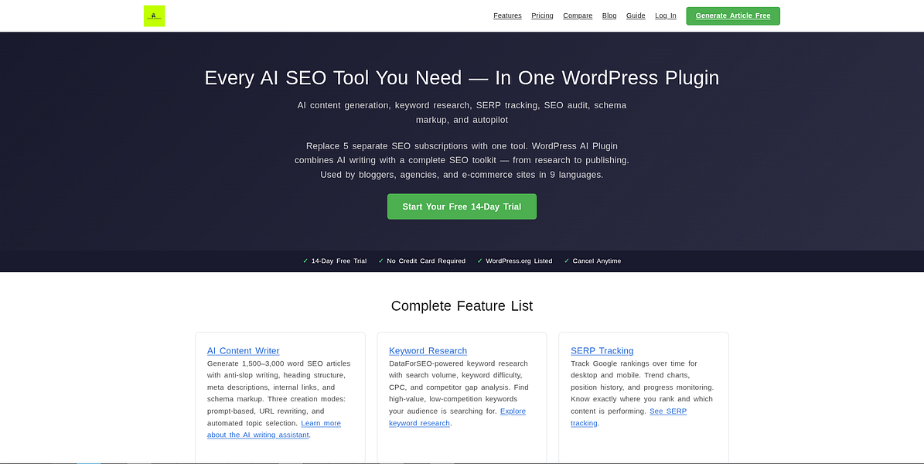Click paragraph starting Replace 5 separate SEO
Image resolution: width=924 pixels, height=464 pixels.
point(462,160)
